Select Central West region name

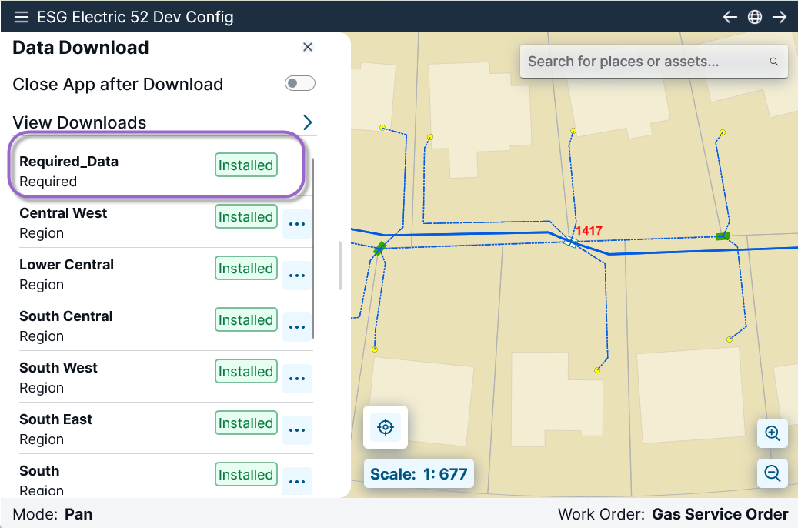(63, 213)
